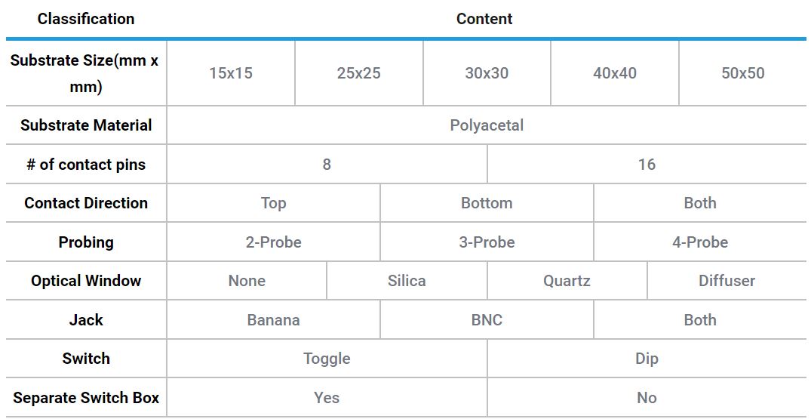Click Yes for Separate Switch Box
This screenshot has height=419, width=811.
[x=327, y=397]
